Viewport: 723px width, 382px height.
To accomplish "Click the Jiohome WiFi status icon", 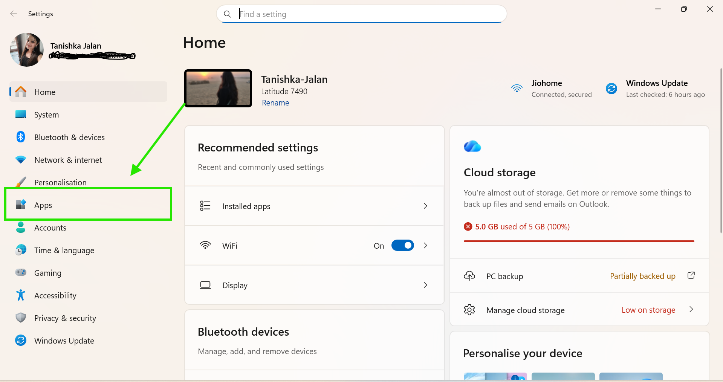I will pyautogui.click(x=517, y=88).
